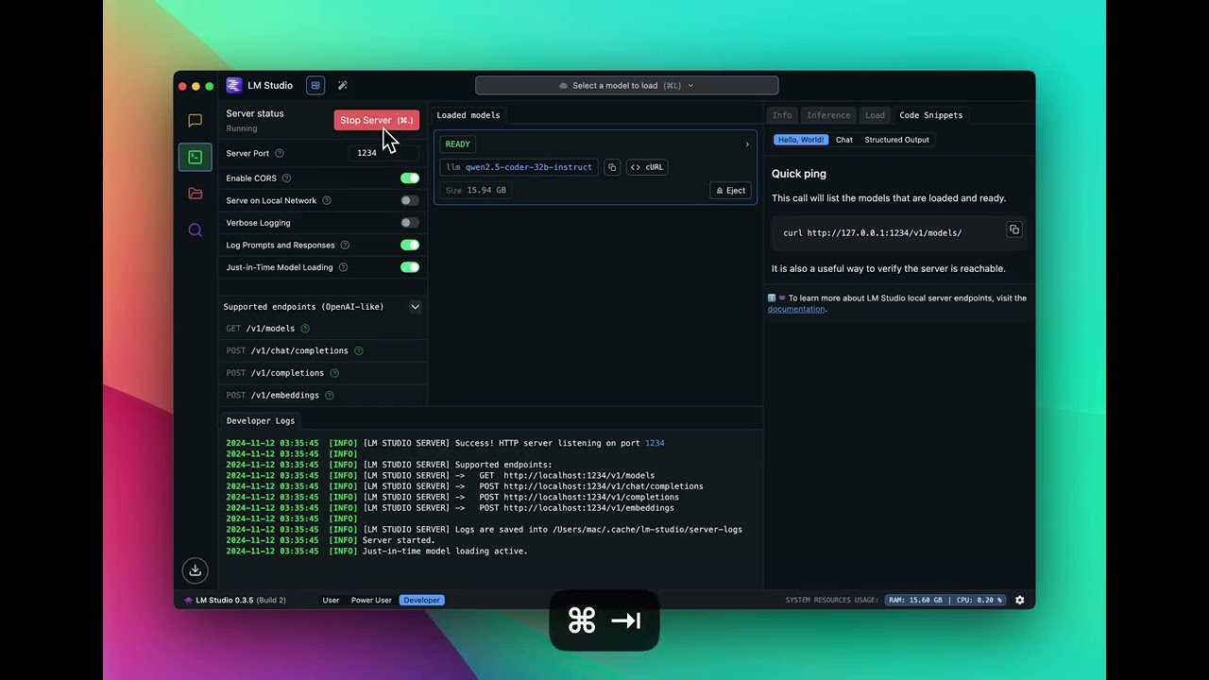Image resolution: width=1209 pixels, height=680 pixels.
Task: Show help for Server Port
Action: (x=280, y=153)
